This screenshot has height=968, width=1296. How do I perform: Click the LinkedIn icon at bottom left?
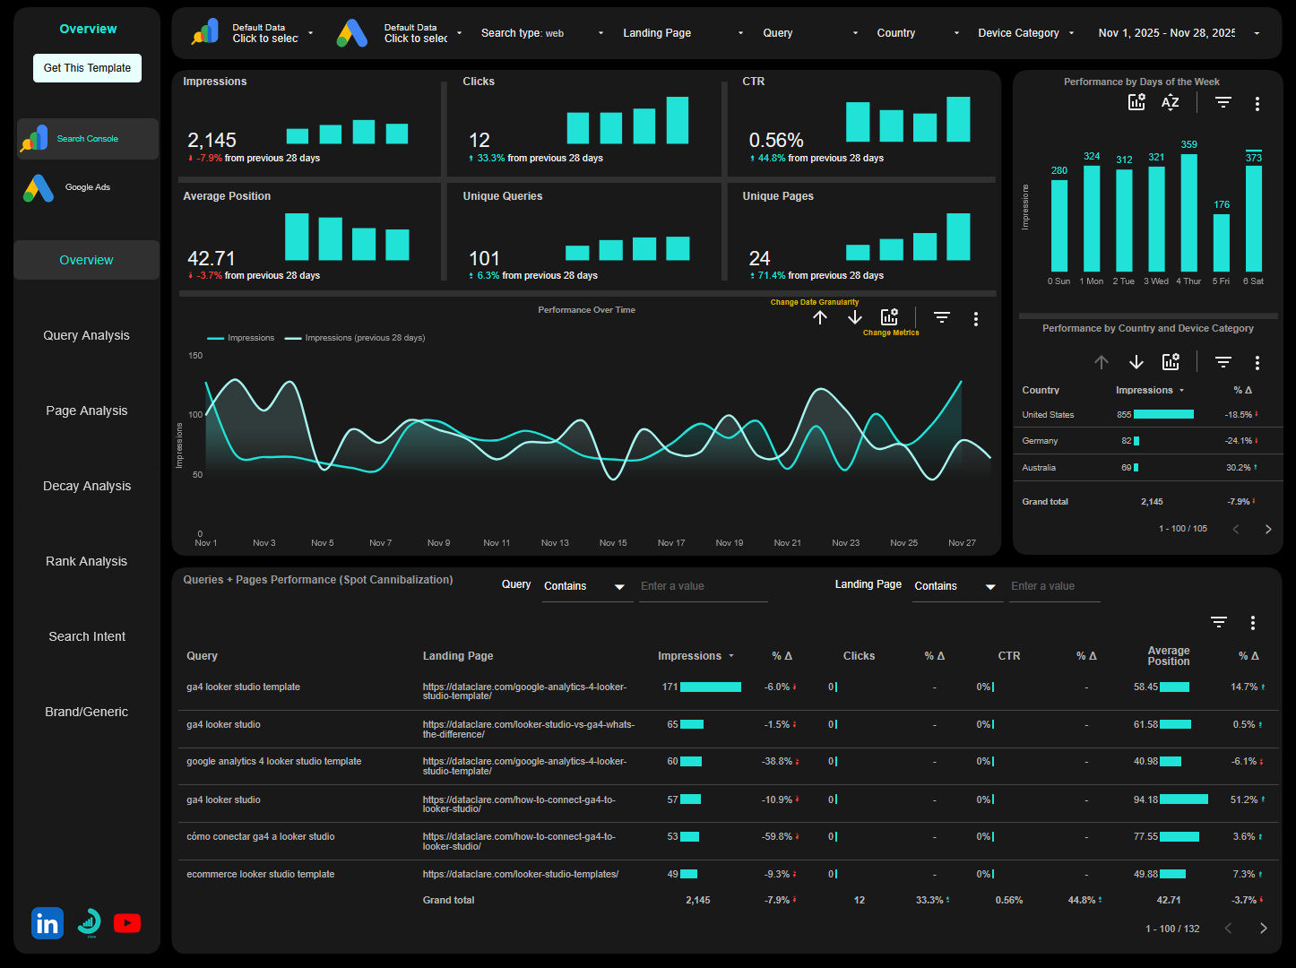(x=47, y=923)
